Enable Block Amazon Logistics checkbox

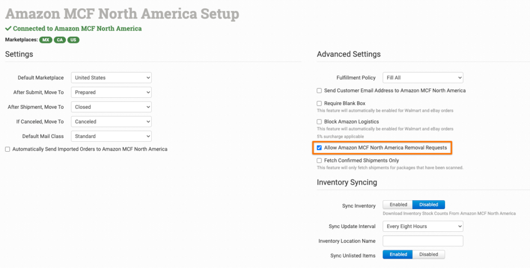tap(319, 122)
